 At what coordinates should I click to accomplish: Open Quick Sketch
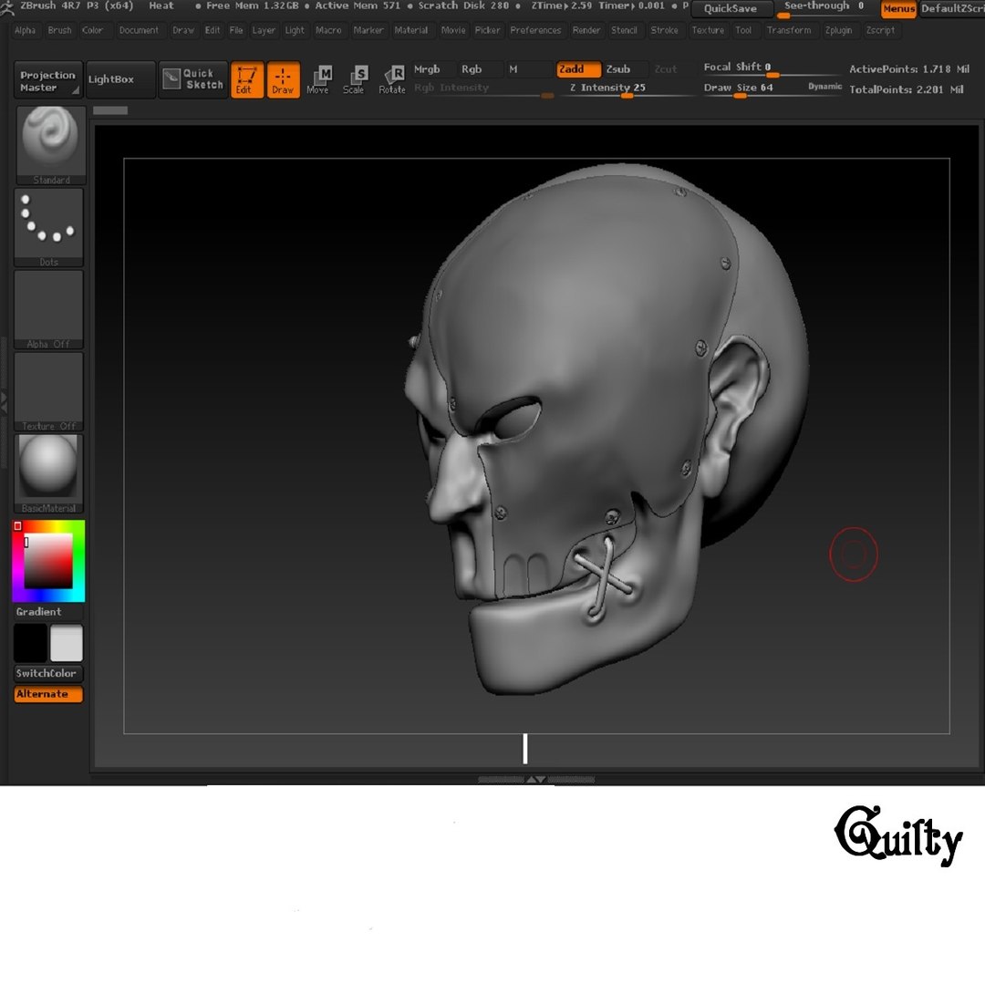click(x=193, y=79)
